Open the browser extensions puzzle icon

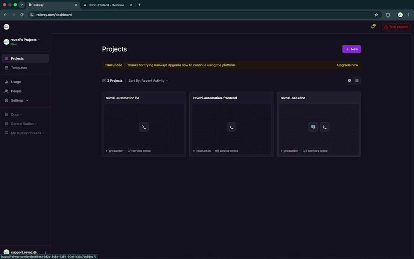coord(388,15)
